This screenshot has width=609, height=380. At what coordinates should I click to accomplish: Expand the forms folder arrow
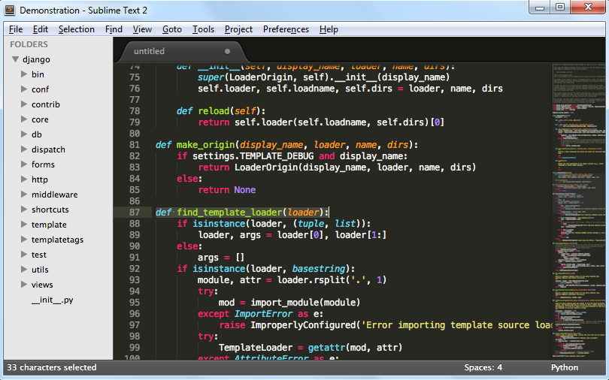[24, 164]
